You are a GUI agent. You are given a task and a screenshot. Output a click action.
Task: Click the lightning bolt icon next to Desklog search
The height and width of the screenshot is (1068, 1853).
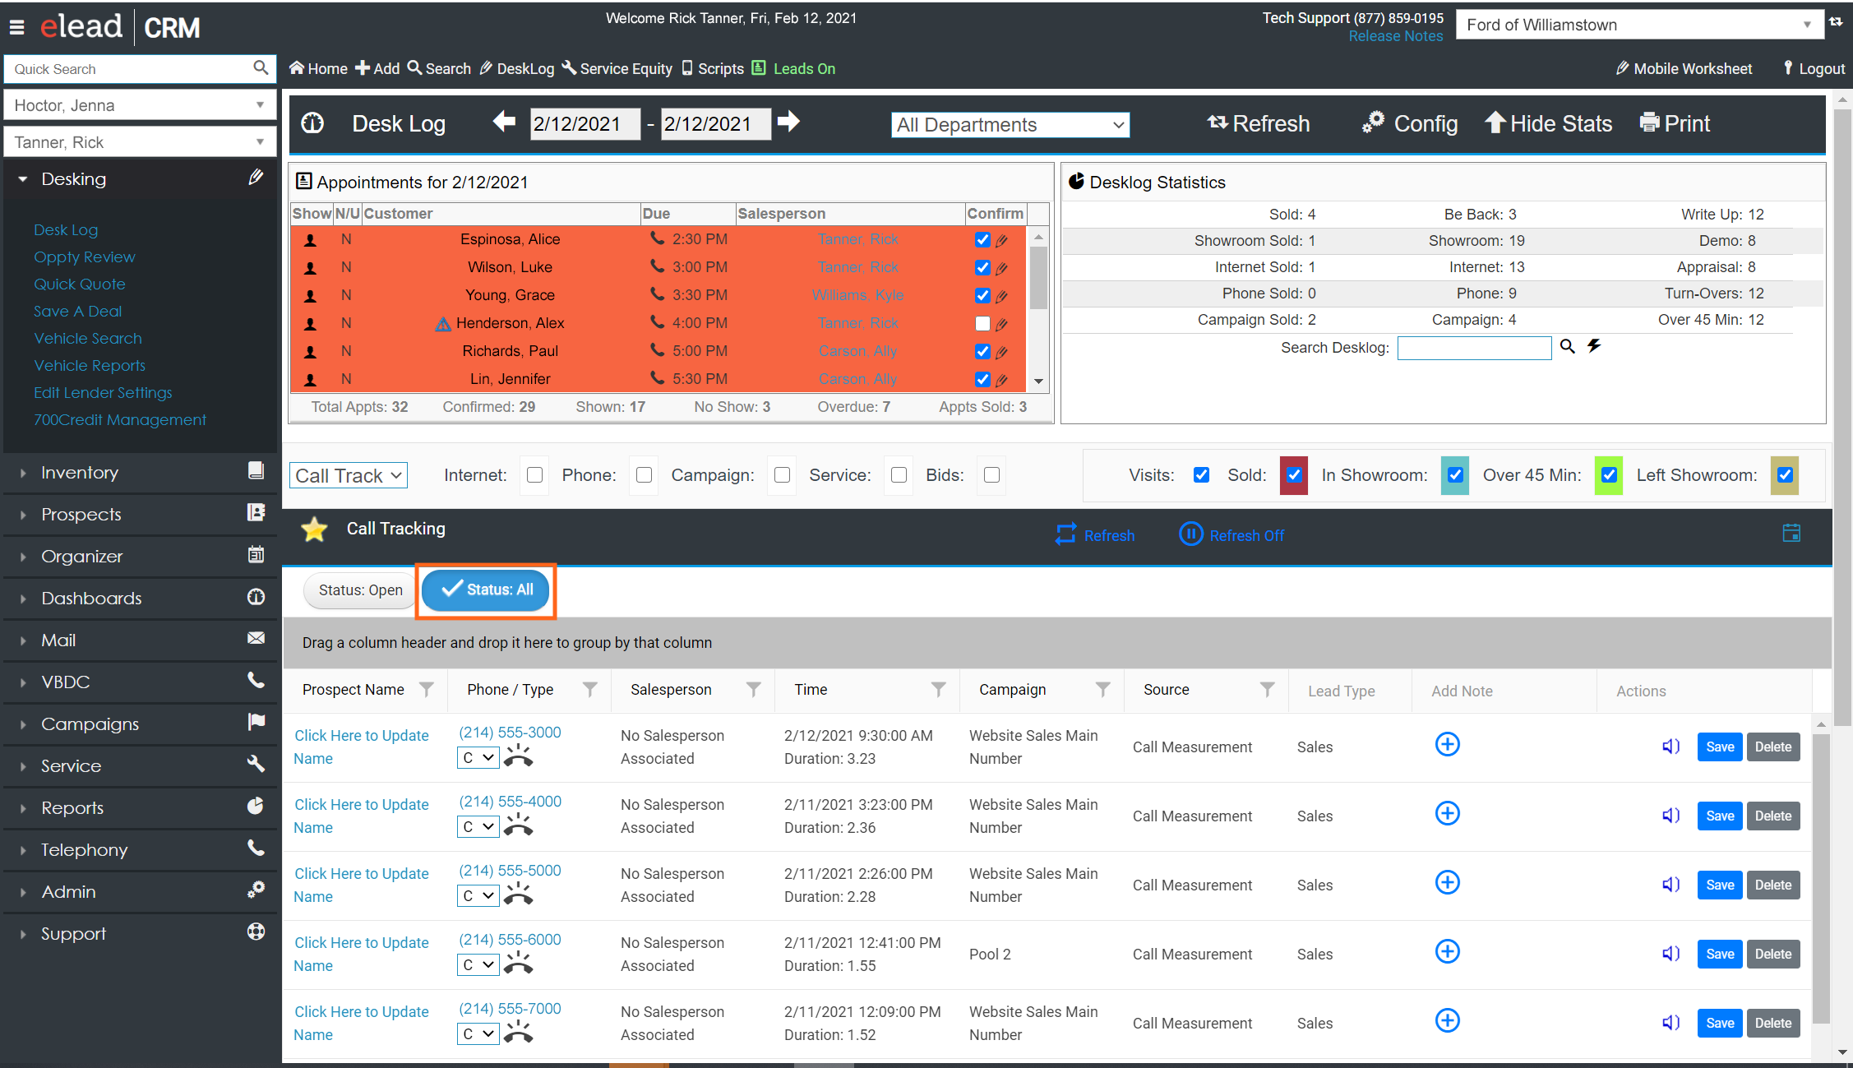click(1594, 346)
